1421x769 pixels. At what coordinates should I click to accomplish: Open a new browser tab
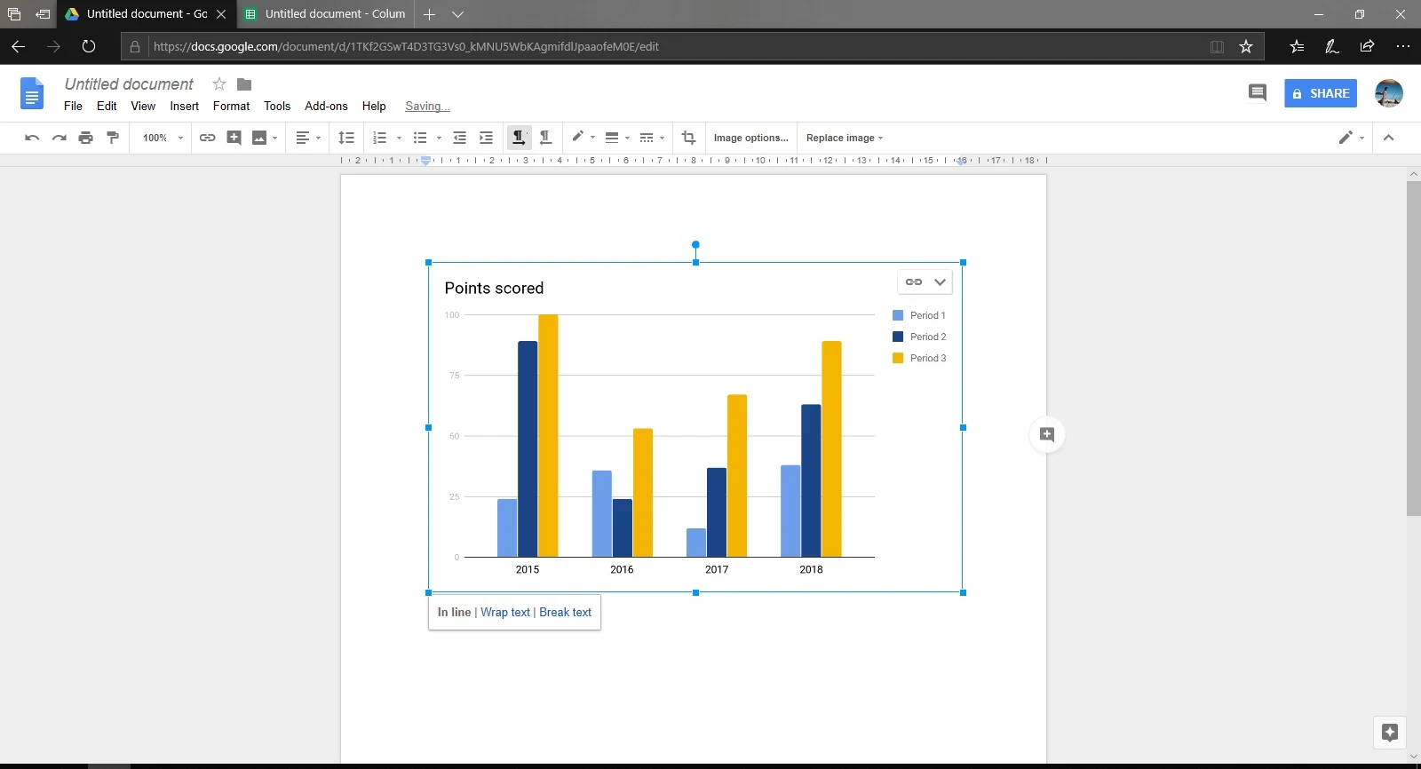pos(429,14)
